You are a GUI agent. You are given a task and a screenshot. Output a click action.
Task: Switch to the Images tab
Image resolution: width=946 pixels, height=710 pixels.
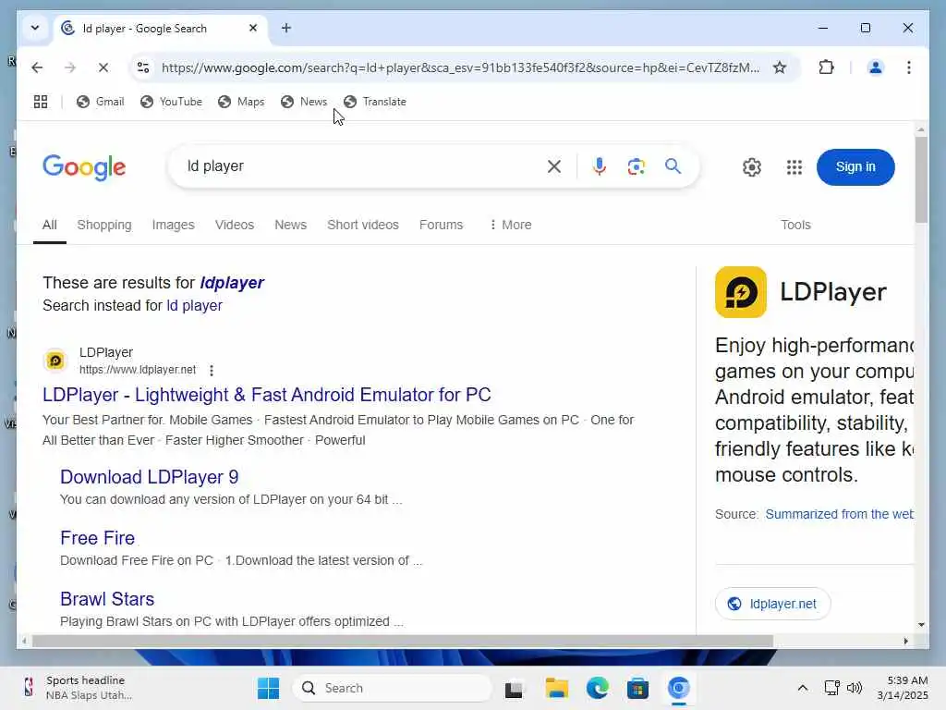point(173,226)
